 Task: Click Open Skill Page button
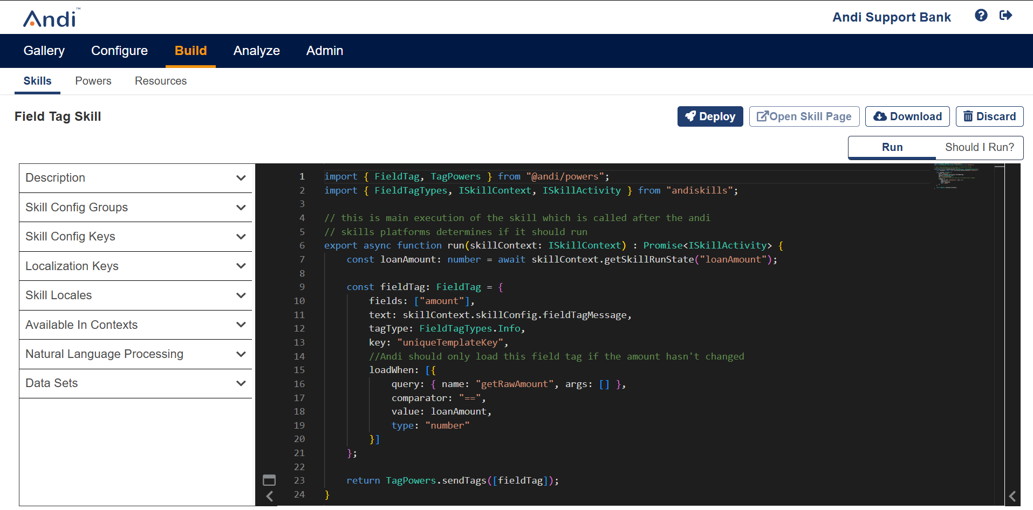point(804,116)
